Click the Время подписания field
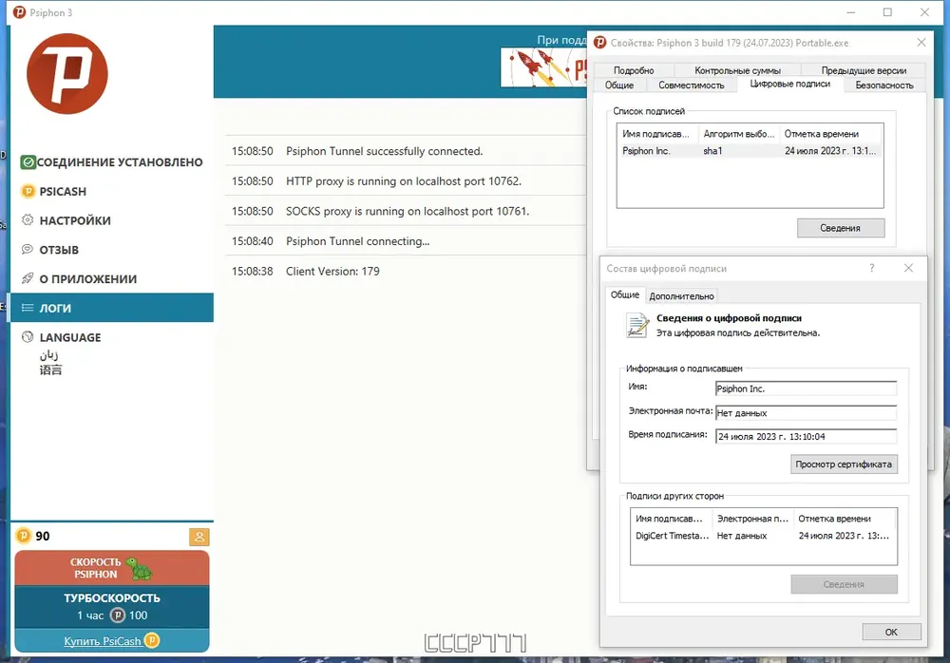The image size is (950, 663). [x=806, y=436]
